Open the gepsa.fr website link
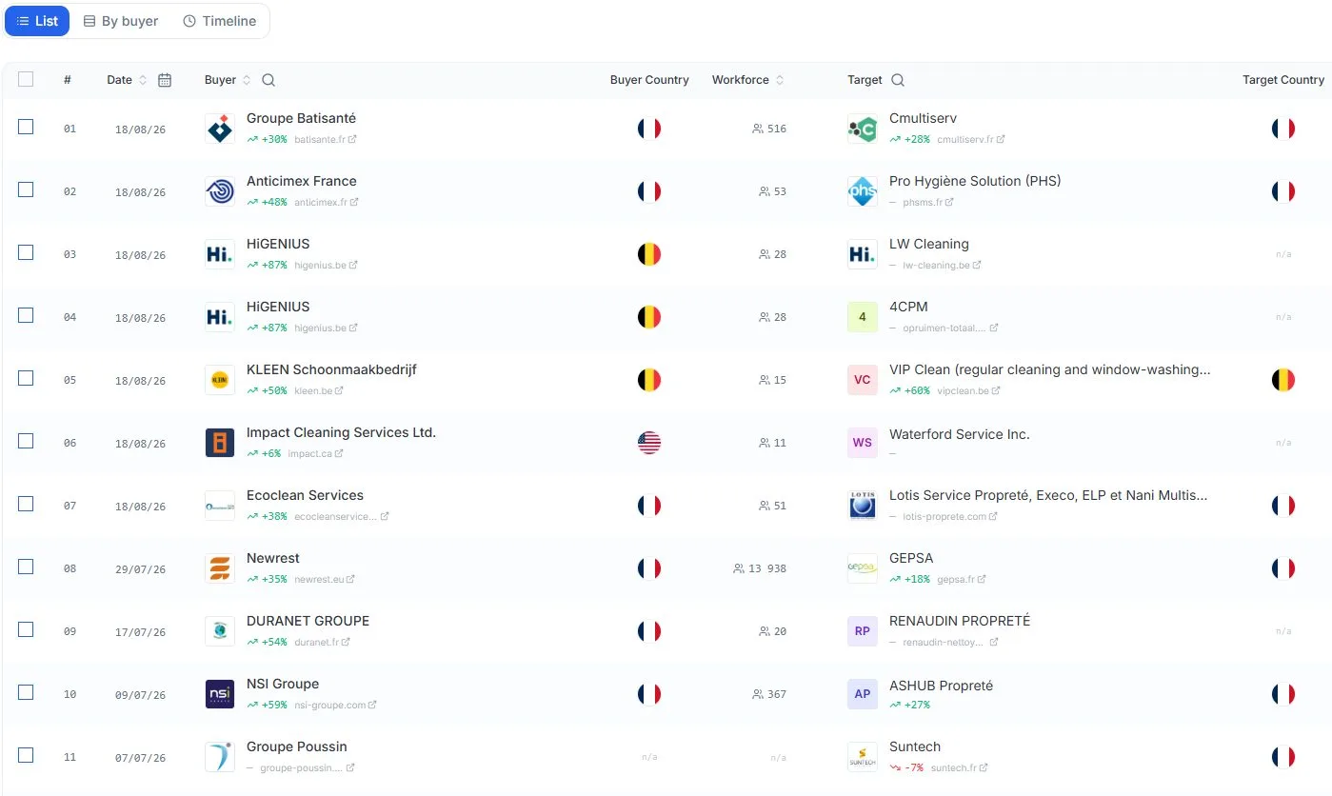Viewport: 1332px width, 796px height. click(962, 580)
